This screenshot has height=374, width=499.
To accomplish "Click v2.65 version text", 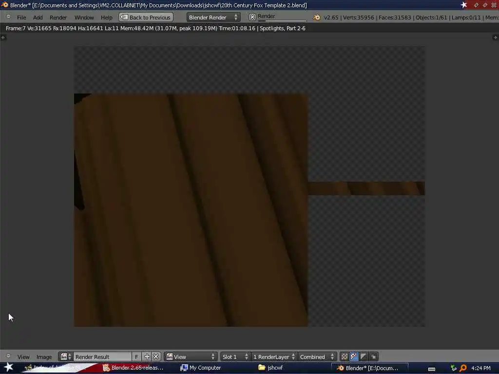I will click(x=331, y=18).
